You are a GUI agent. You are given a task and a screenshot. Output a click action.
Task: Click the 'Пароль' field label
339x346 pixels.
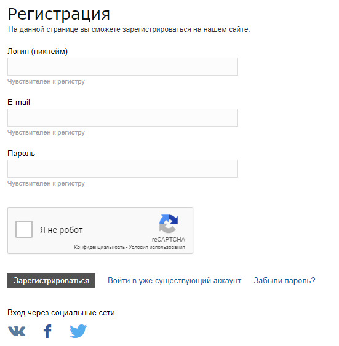point(21,153)
